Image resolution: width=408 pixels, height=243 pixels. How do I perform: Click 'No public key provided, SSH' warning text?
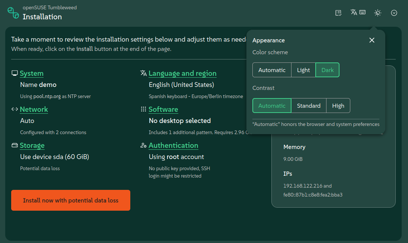(179, 168)
